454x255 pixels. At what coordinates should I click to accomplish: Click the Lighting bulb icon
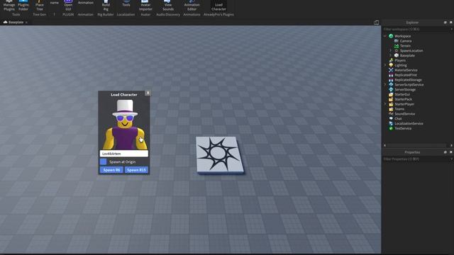point(391,65)
